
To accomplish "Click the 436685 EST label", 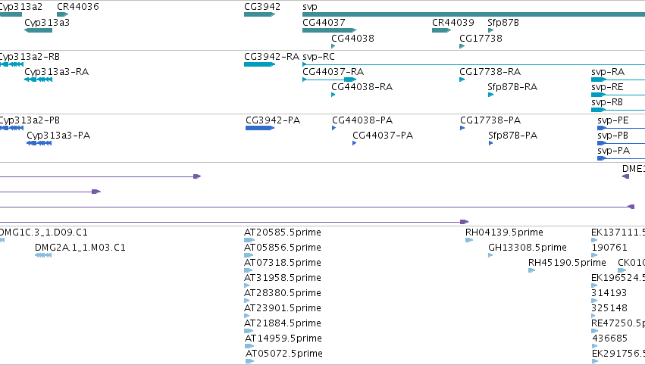I will pos(609,338).
